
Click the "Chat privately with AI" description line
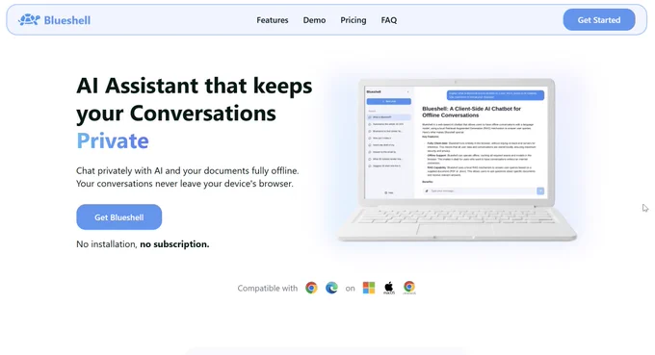pyautogui.click(x=188, y=170)
